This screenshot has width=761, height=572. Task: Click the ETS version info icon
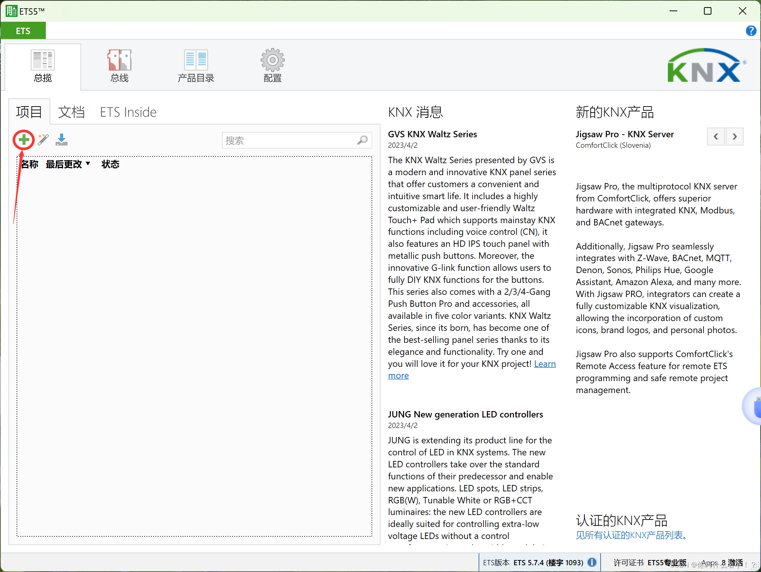(x=592, y=562)
